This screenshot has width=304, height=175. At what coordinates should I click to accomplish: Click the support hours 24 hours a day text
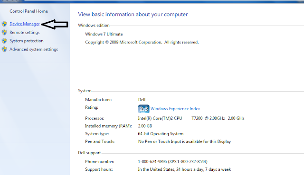click(184, 169)
